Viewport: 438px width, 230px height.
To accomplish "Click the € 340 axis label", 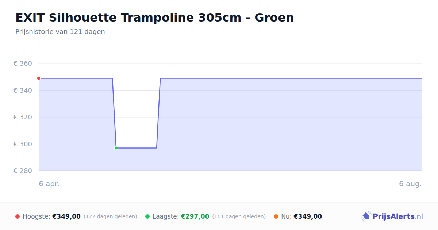I will [x=23, y=90].
